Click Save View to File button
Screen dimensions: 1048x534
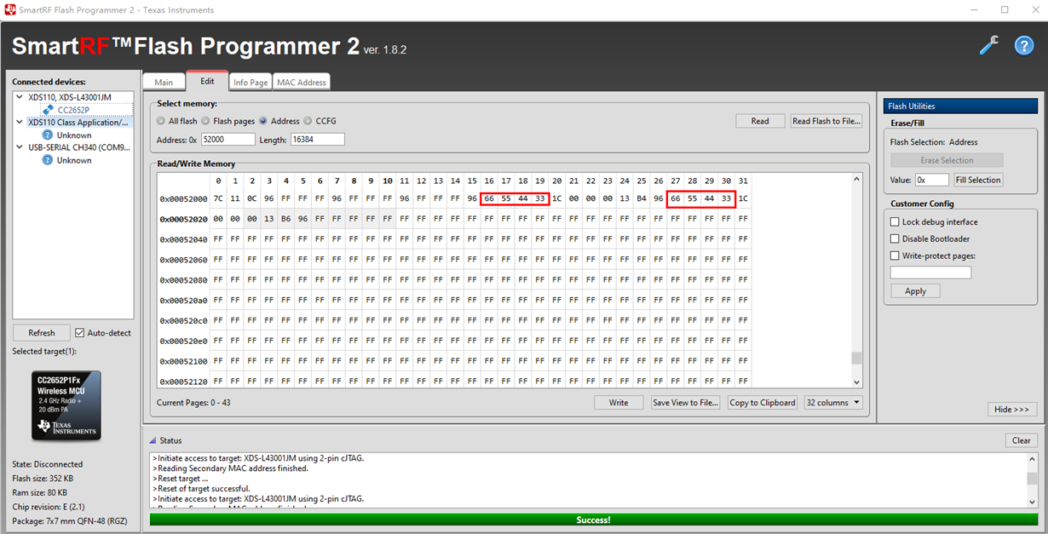click(686, 403)
